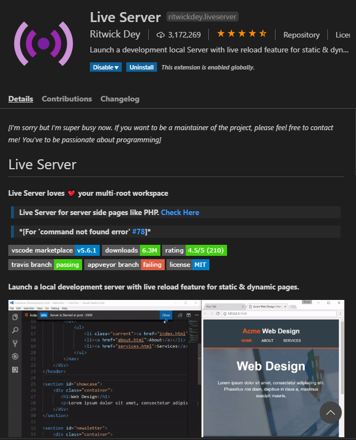Click the Live Server extension title
This screenshot has height=440, width=356.
[x=125, y=18]
